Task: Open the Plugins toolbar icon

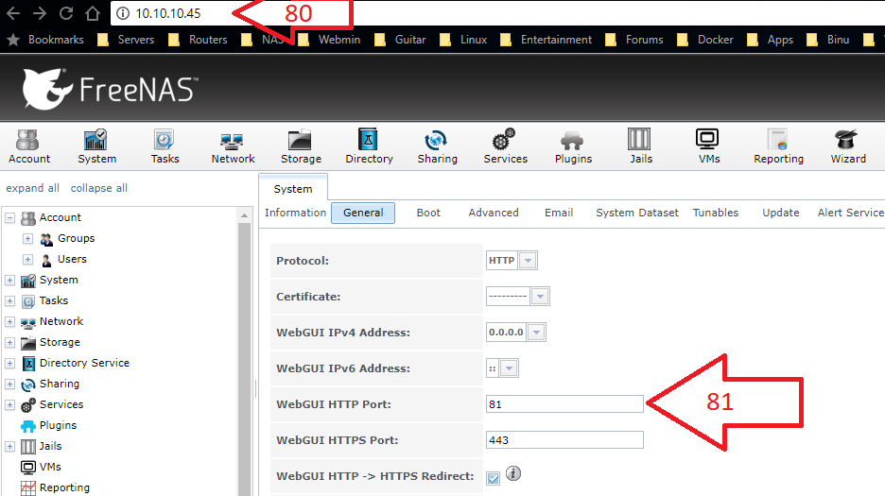Action: [573, 146]
